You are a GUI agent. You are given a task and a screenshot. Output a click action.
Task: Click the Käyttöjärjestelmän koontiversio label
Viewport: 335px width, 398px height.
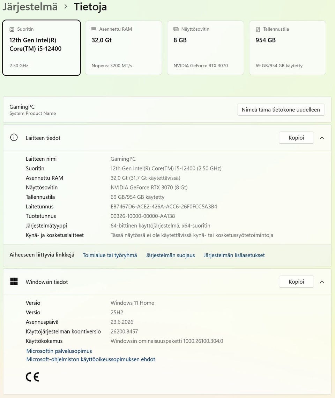pyautogui.click(x=63, y=331)
